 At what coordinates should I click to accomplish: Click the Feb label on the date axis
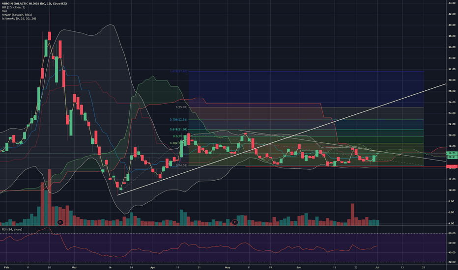coord(6,268)
